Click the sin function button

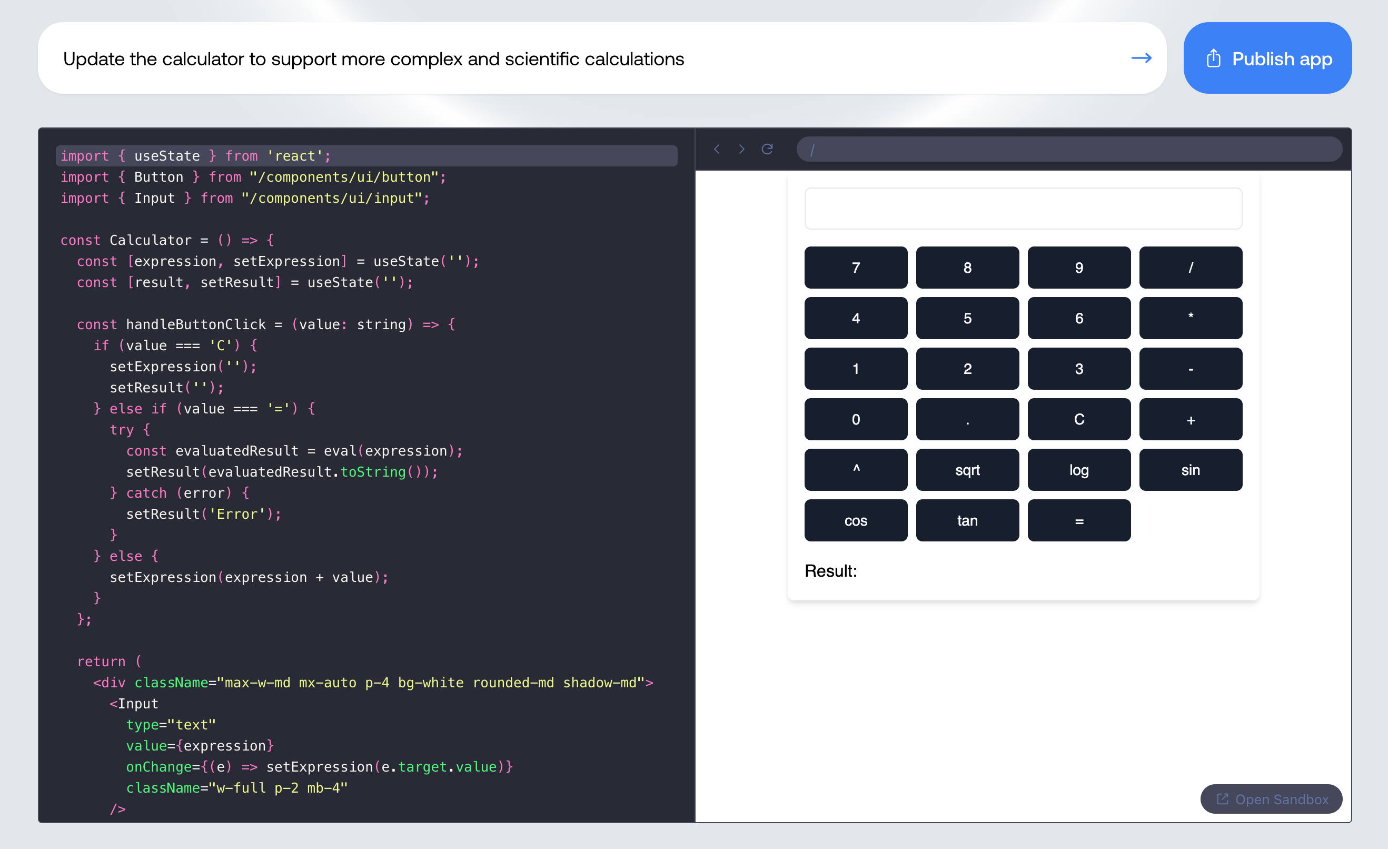pyautogui.click(x=1192, y=469)
